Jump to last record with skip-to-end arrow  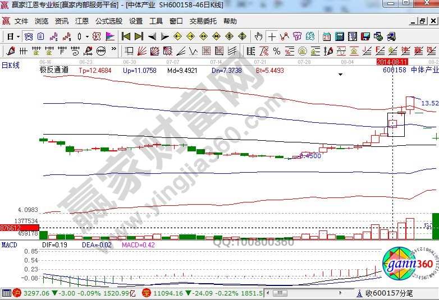139,36
